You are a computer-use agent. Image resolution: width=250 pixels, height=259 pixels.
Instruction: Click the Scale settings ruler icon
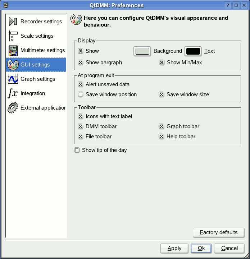click(x=13, y=36)
